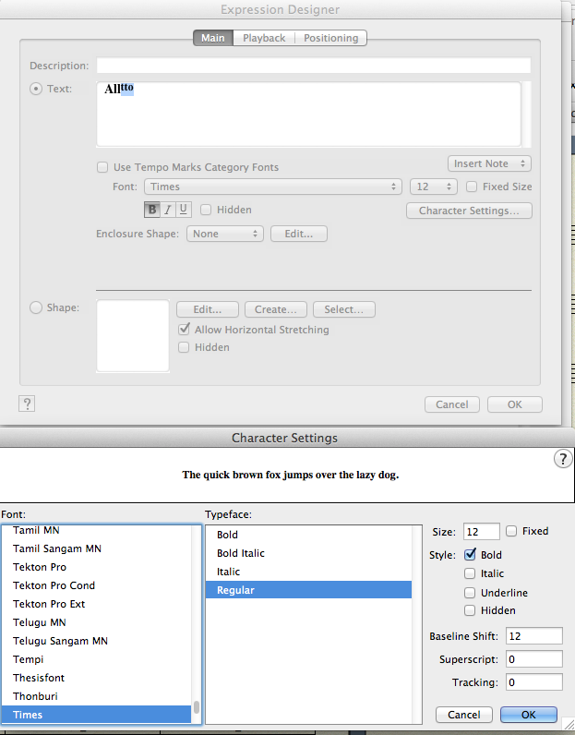575x735 pixels.
Task: Switch to the Playback tab
Action: point(264,38)
